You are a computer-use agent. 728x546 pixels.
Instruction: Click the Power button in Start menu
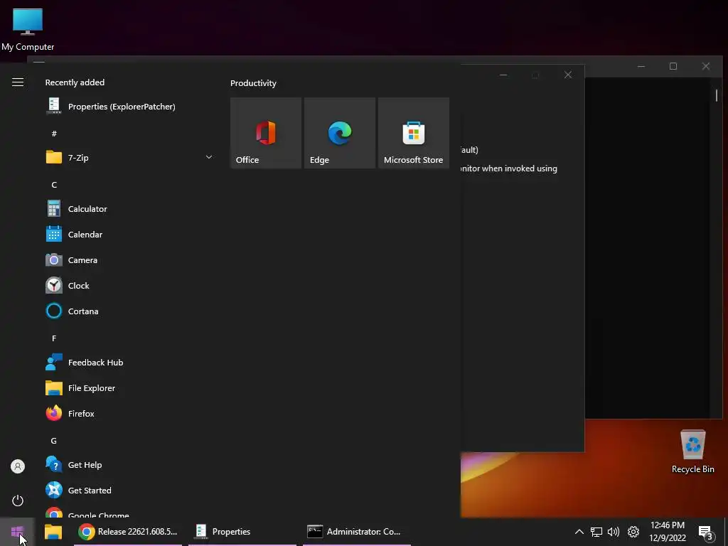(18, 500)
